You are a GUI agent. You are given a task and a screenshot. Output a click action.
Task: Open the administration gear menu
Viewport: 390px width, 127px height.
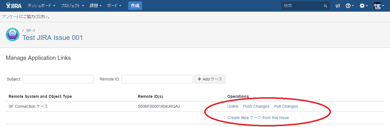(364, 6)
